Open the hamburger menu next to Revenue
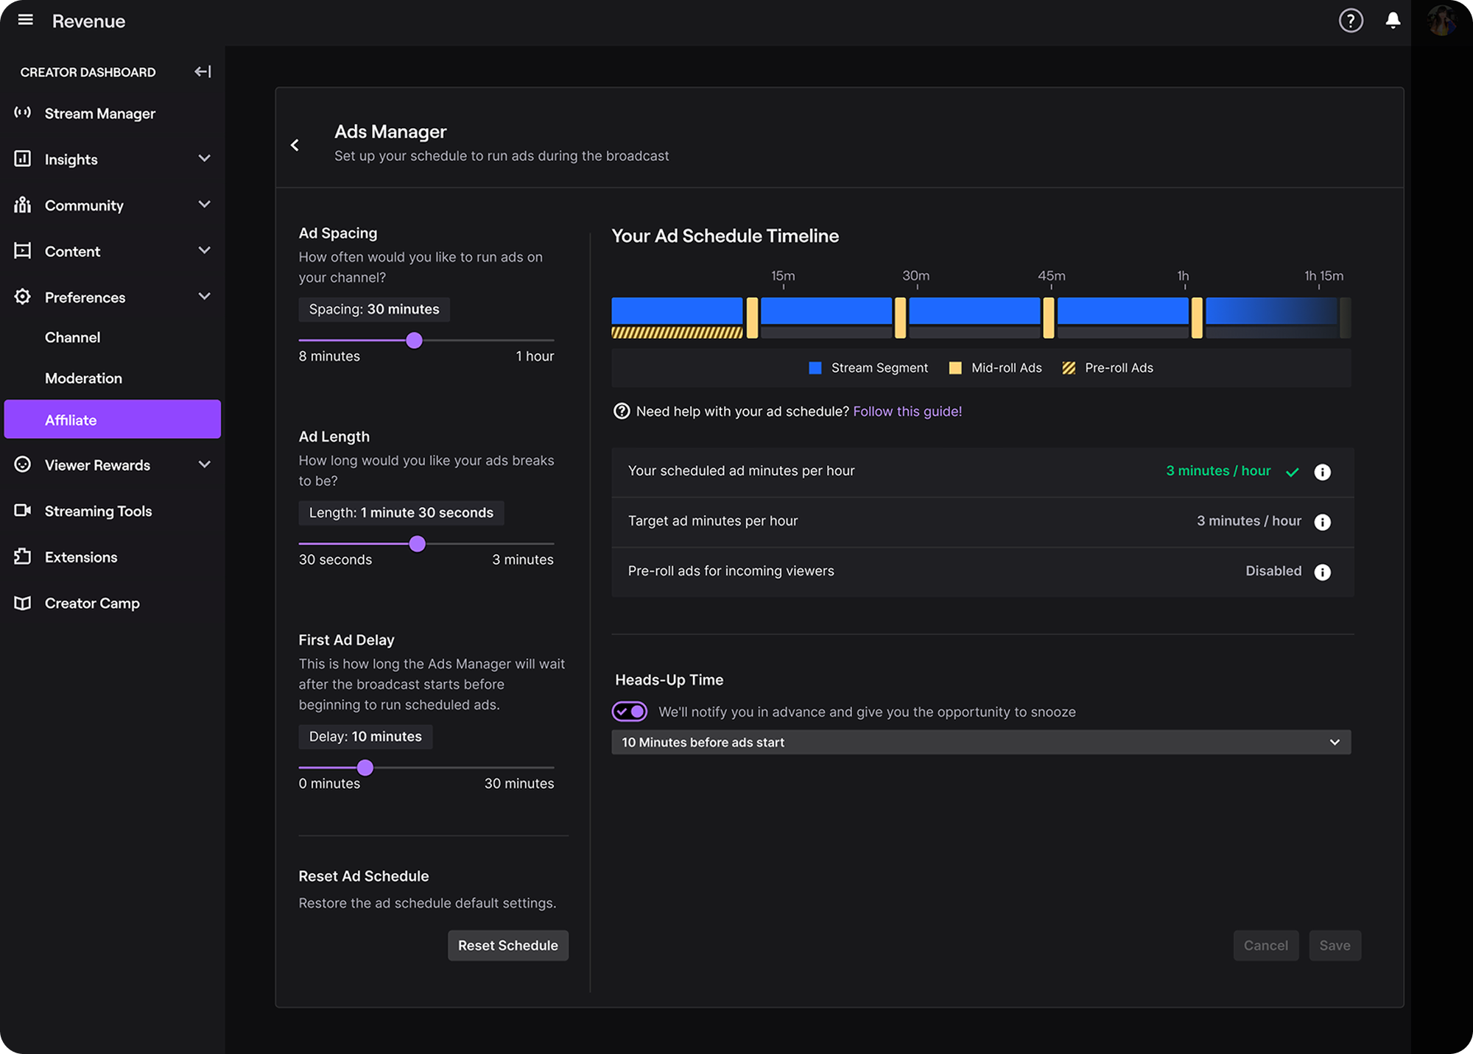This screenshot has height=1054, width=1473. tap(26, 21)
